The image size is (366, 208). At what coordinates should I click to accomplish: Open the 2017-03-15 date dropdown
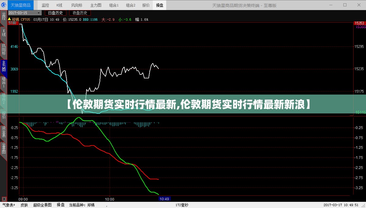coord(25,13)
